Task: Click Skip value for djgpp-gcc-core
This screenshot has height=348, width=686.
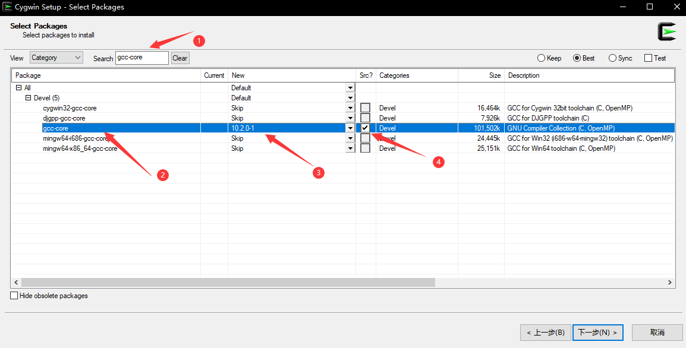Action: (x=237, y=118)
